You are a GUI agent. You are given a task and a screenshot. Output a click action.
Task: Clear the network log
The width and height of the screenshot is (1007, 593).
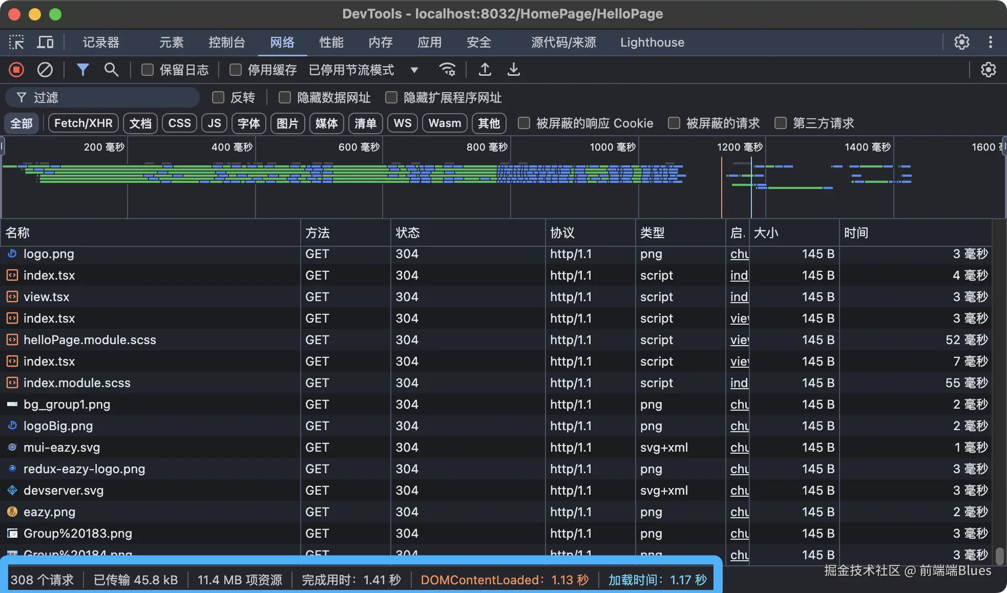[45, 70]
